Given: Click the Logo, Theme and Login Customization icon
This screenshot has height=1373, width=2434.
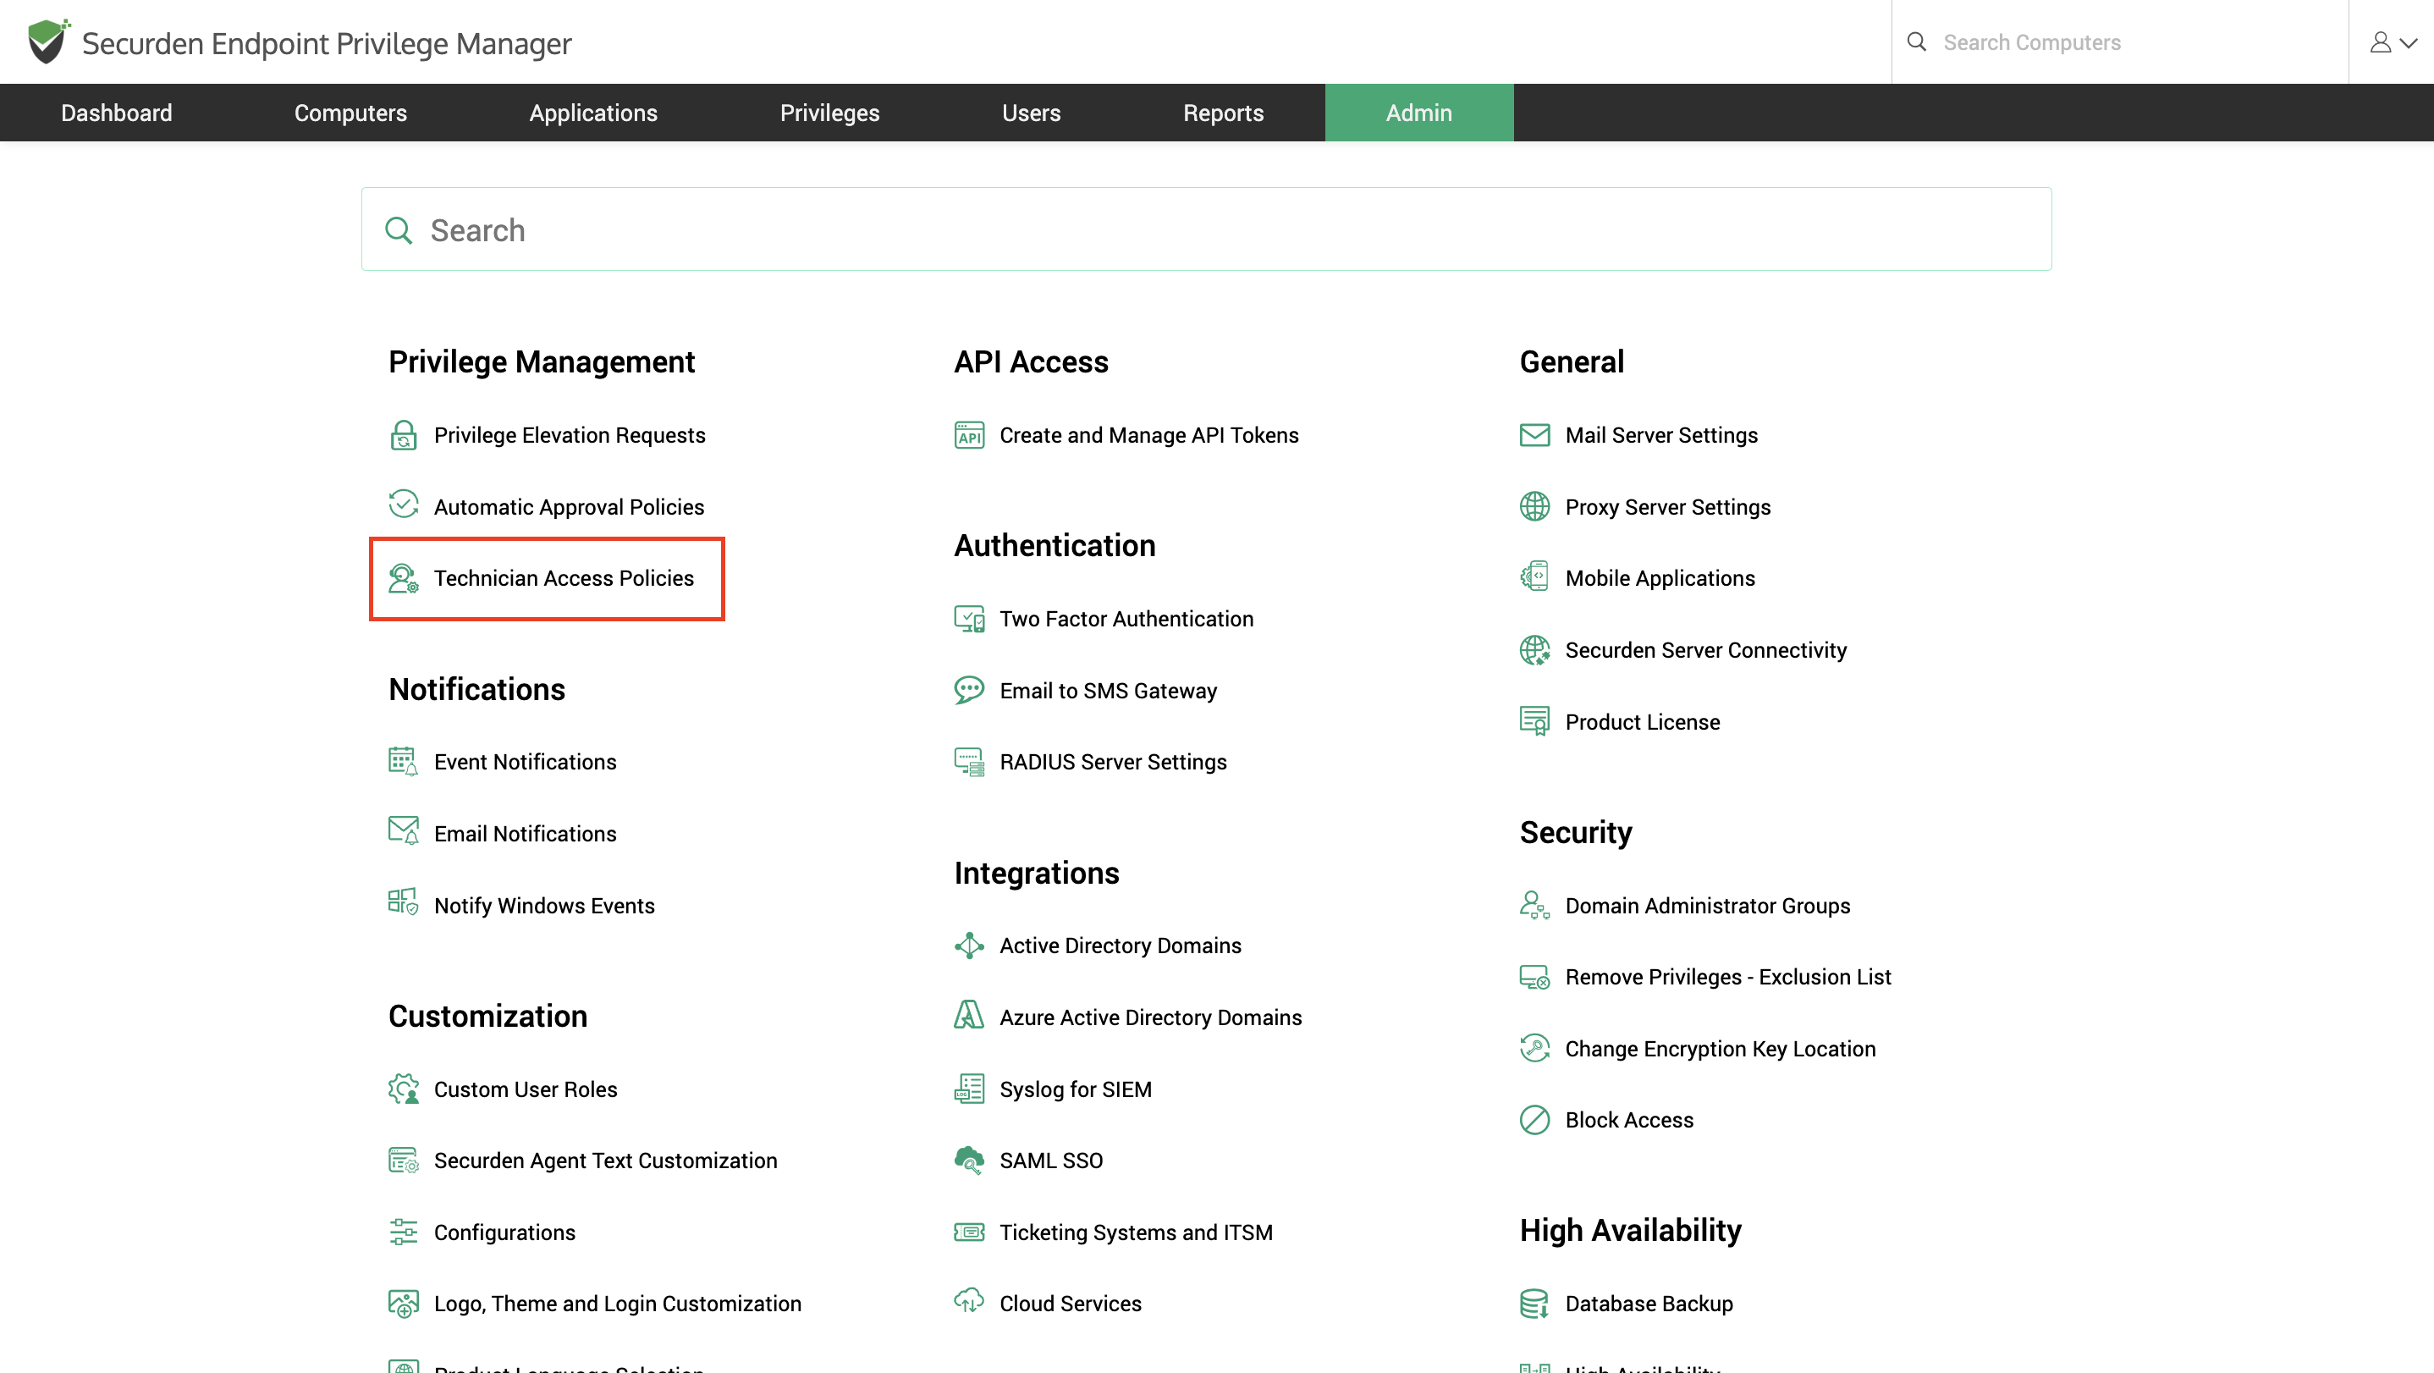Looking at the screenshot, I should tap(404, 1303).
